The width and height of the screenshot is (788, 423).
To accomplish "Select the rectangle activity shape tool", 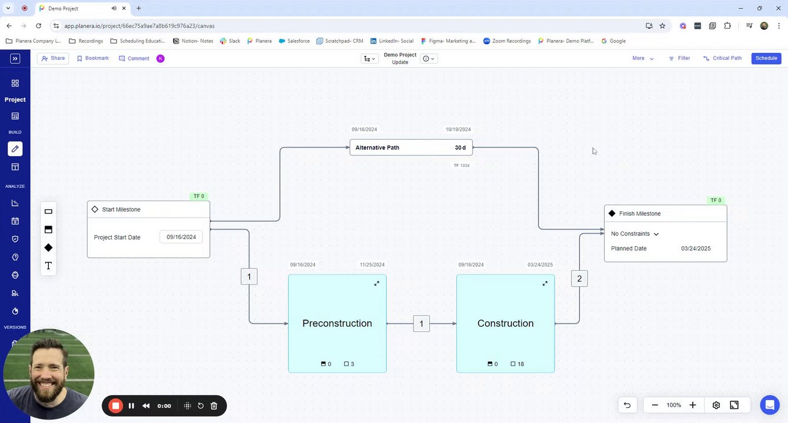I will 48,211.
